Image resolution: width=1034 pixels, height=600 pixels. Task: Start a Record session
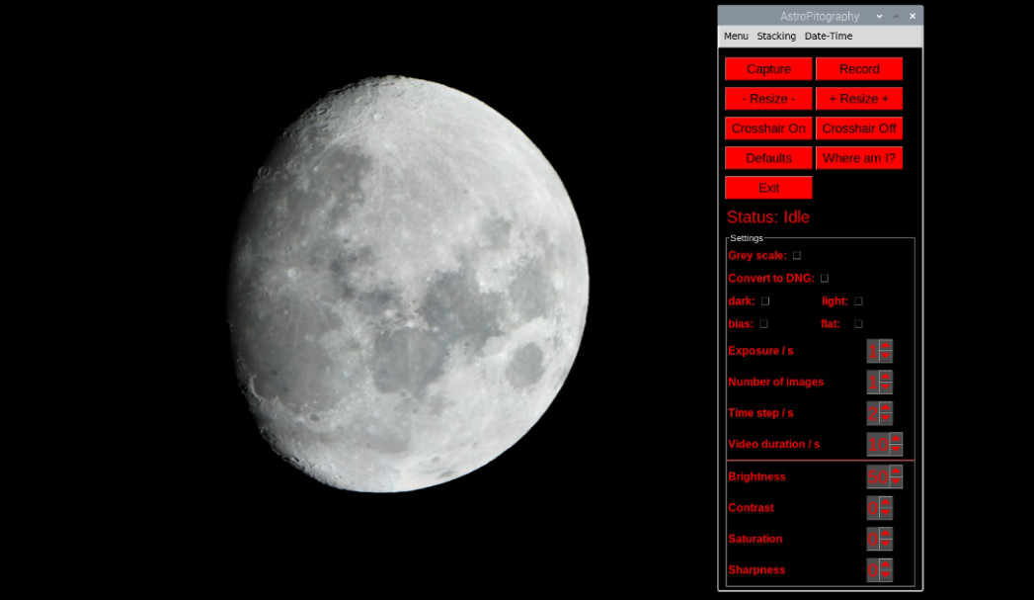(x=858, y=68)
